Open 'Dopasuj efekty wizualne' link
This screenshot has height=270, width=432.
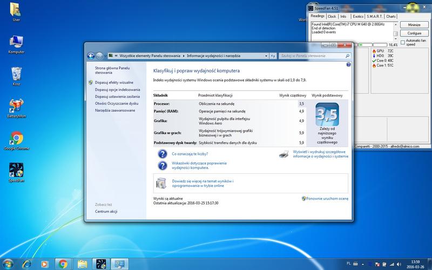pos(114,83)
